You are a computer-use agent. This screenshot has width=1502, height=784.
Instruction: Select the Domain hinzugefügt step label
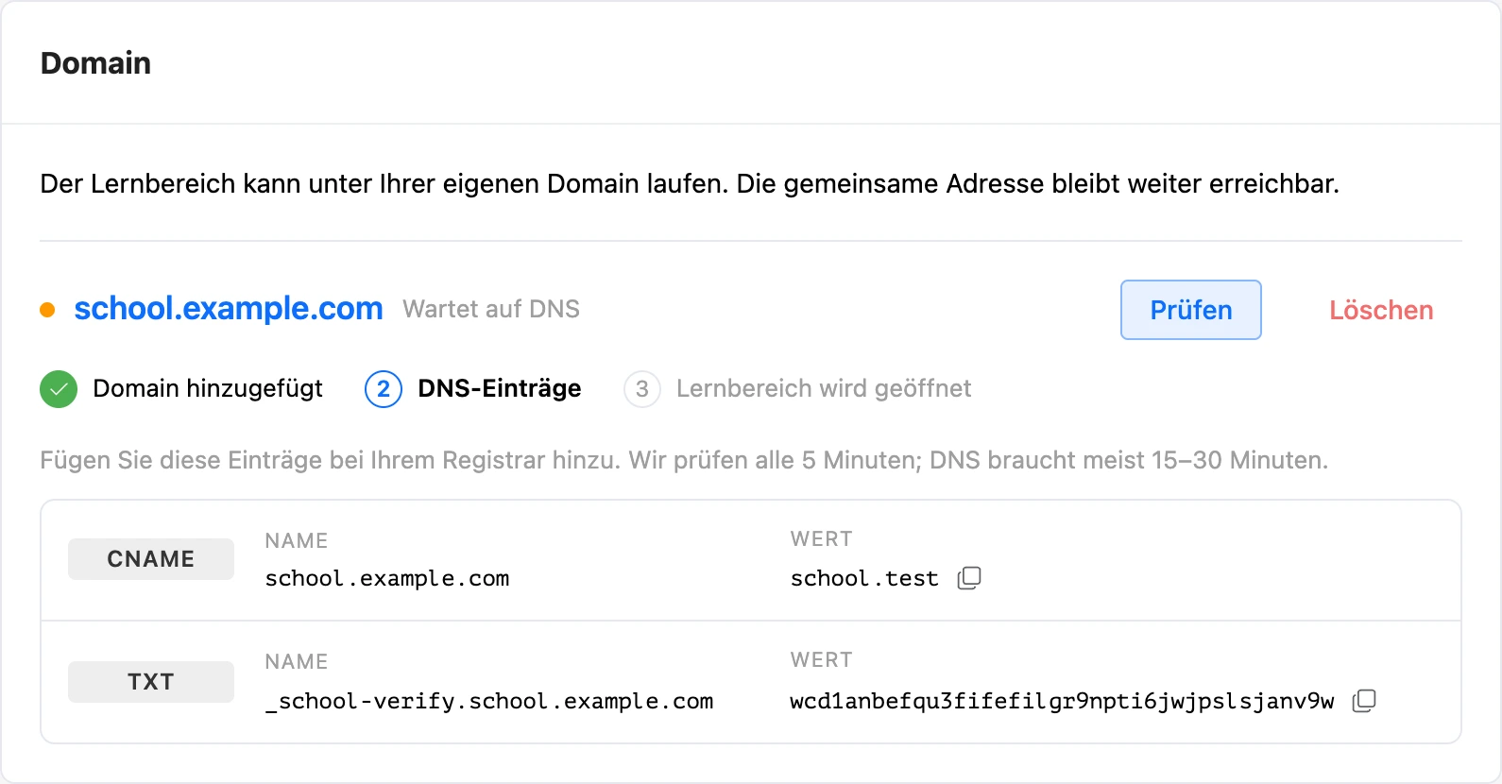pos(208,389)
